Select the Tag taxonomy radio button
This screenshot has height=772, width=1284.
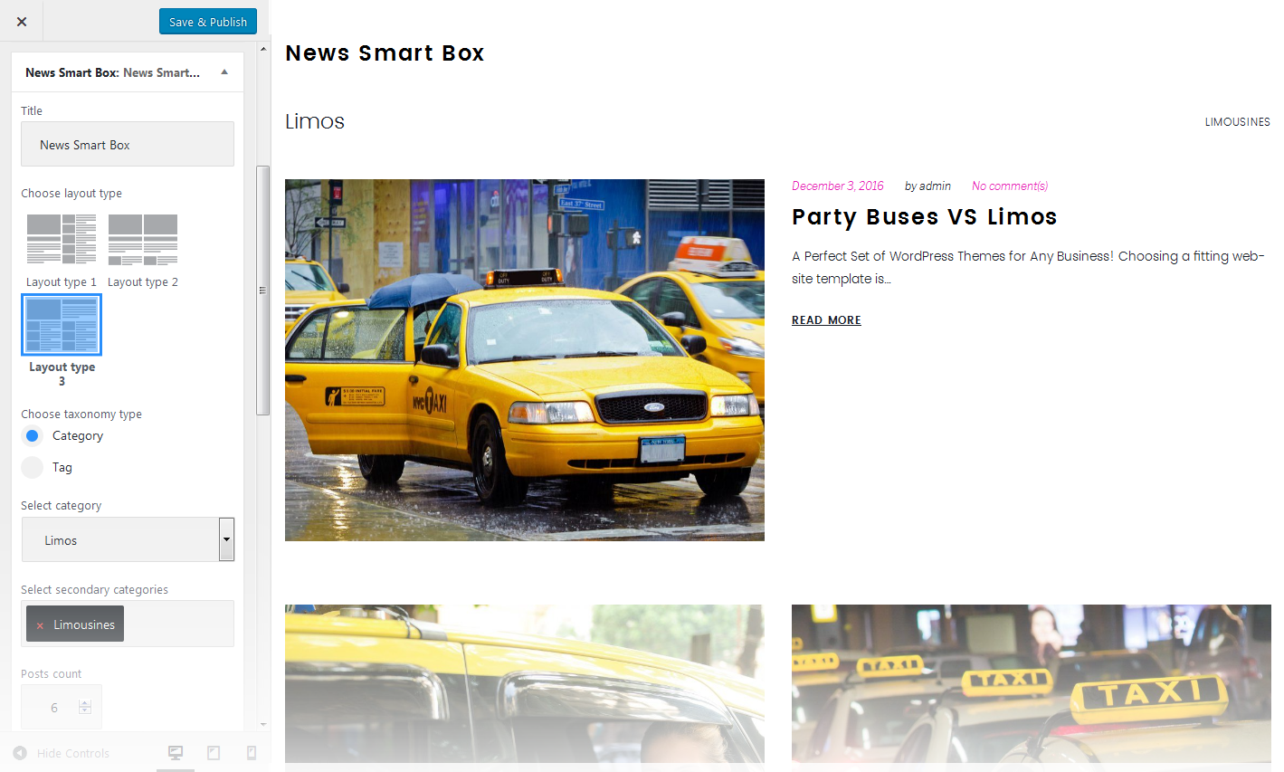33,467
